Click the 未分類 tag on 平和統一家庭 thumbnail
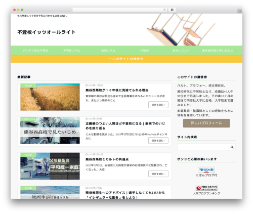 [28, 155]
